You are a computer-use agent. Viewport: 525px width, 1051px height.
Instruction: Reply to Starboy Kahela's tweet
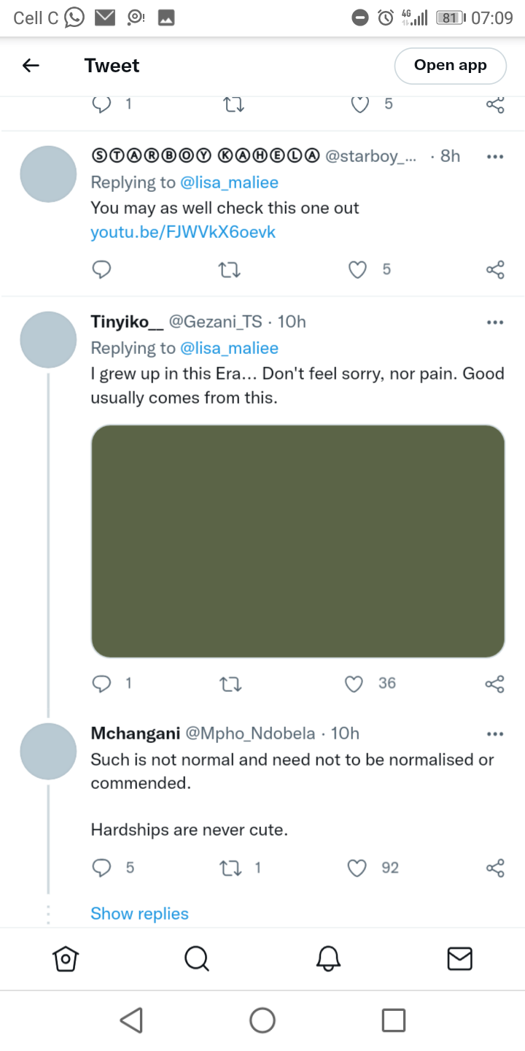tap(102, 270)
